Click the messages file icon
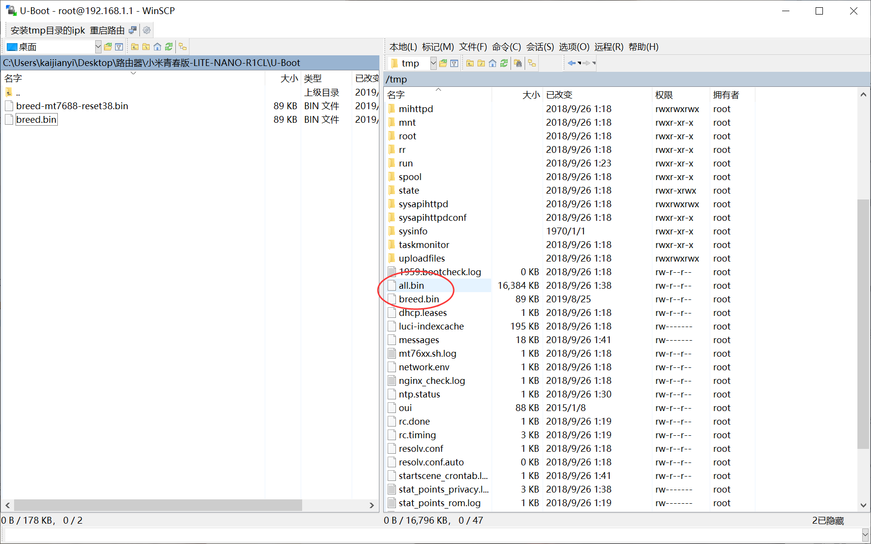The image size is (871, 544). click(x=392, y=340)
